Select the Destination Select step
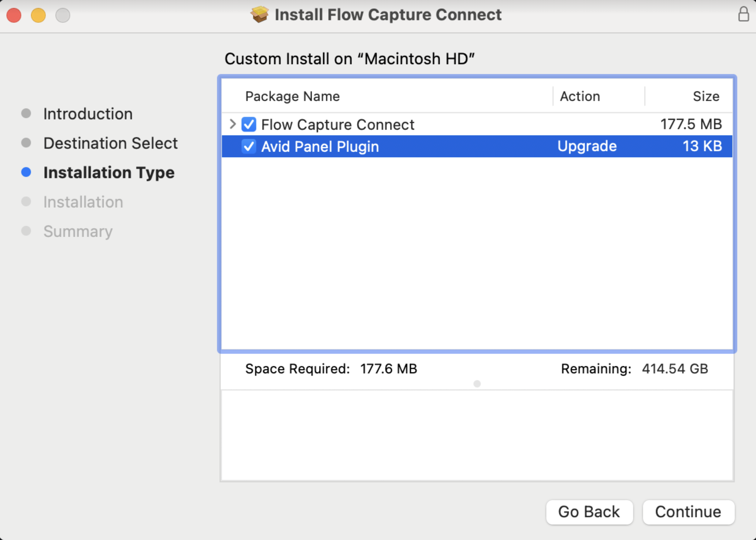Image resolution: width=756 pixels, height=540 pixels. 110,143
